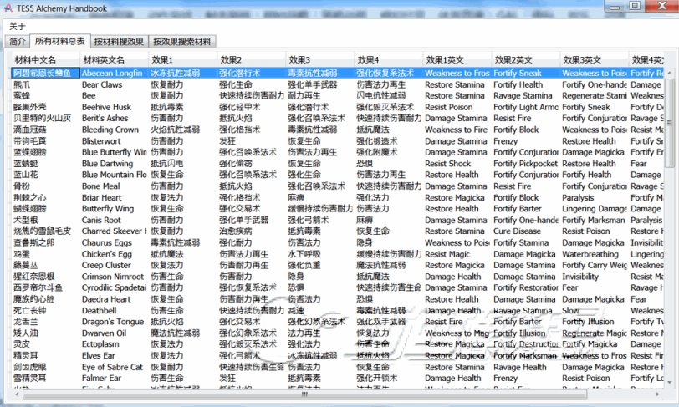Sort by the 材料中文名 column header
The height and width of the screenshot is (407, 679).
(x=35, y=60)
